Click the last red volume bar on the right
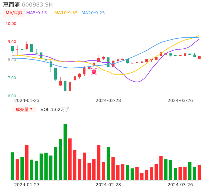The image size is (214, 189). 199,173
